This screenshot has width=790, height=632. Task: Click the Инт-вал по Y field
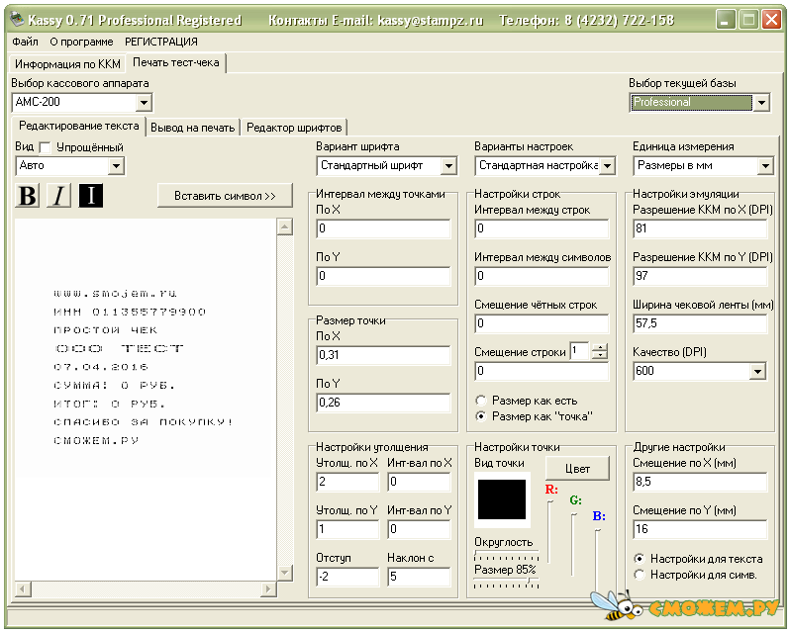click(x=419, y=529)
